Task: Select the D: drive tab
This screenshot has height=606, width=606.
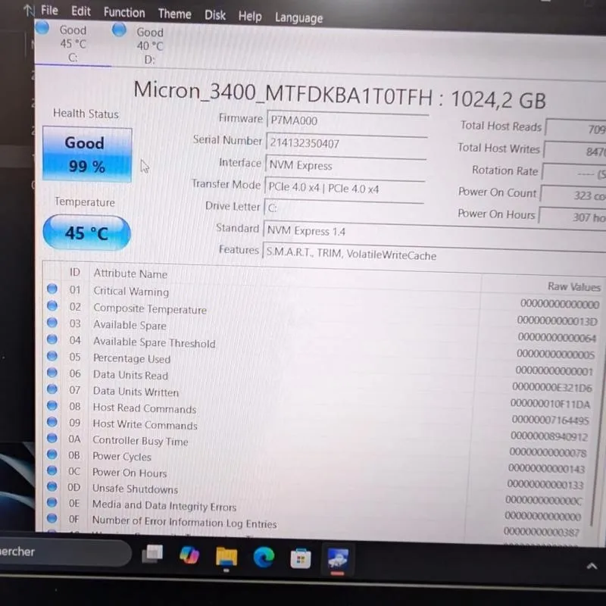Action: pyautogui.click(x=149, y=45)
